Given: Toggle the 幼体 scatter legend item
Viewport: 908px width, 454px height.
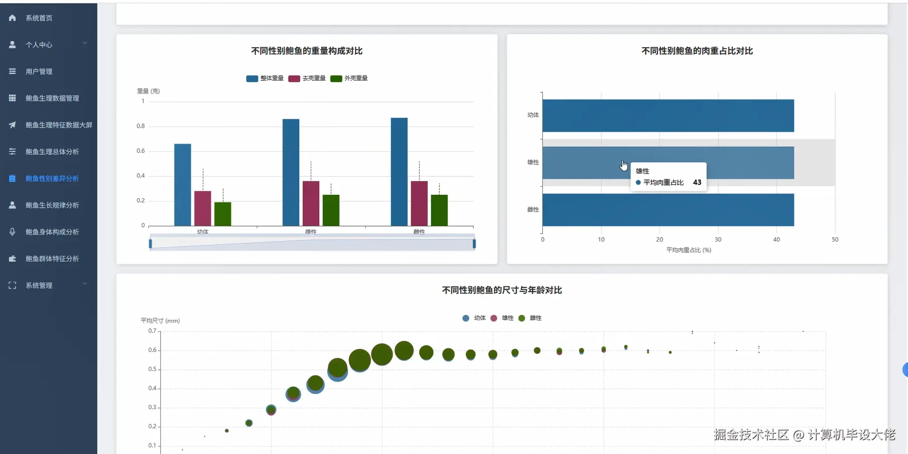Looking at the screenshot, I should pos(474,318).
